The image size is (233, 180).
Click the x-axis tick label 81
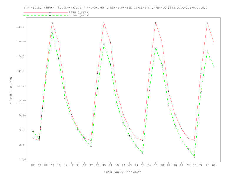207,165
